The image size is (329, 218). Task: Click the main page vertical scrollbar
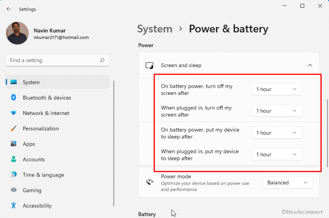pos(327,133)
